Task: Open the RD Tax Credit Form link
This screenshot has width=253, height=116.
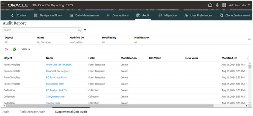Action: tap(57, 78)
